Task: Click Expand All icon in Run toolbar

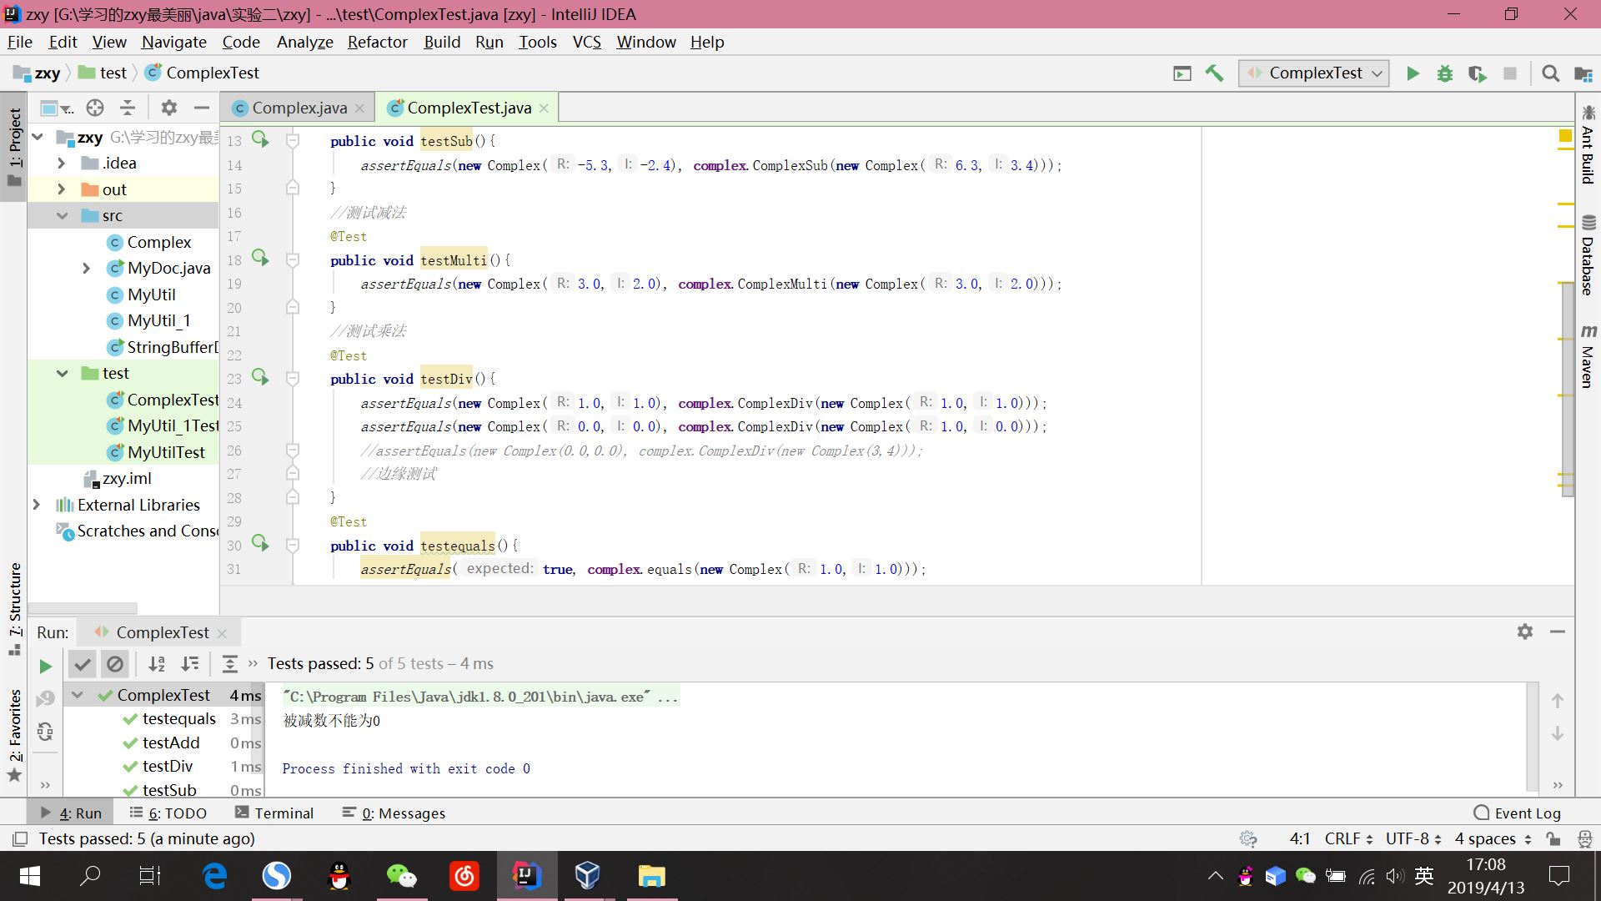Action: [x=229, y=664]
